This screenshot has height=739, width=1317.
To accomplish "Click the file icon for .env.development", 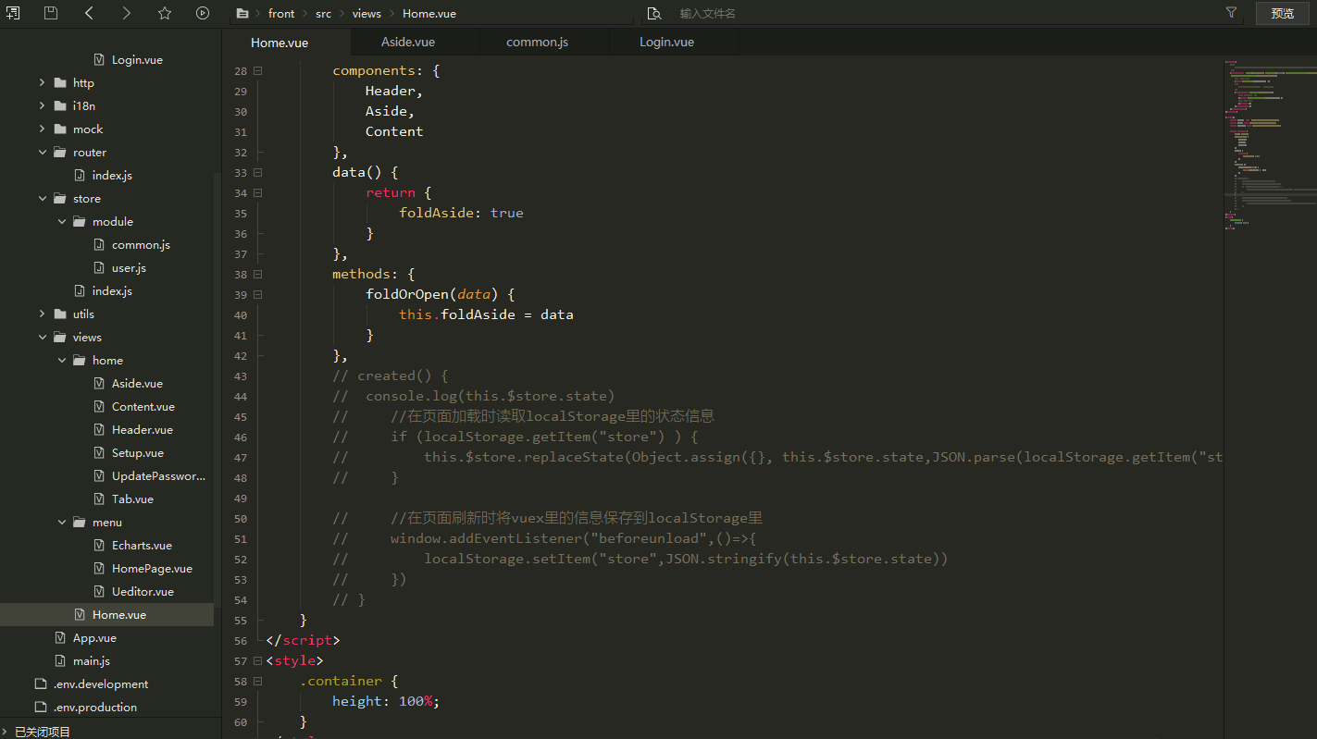I will tap(40, 684).
